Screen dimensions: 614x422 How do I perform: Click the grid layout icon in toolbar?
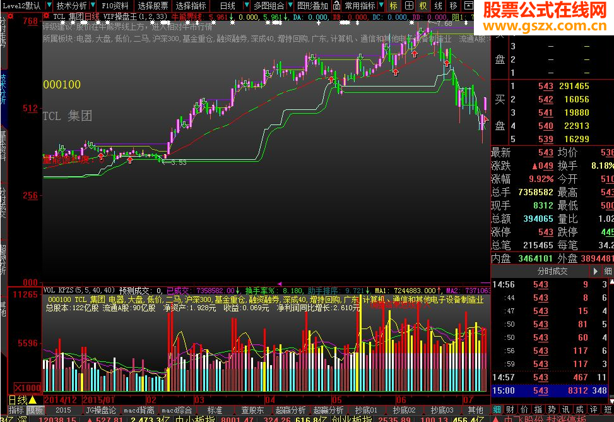coord(408,6)
